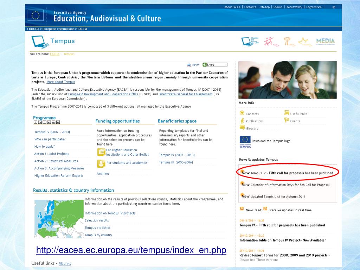Open EuropeAid Development and Cooperation Office link
Image resolution: width=360 pixels, height=270 pixels.
click(104, 94)
